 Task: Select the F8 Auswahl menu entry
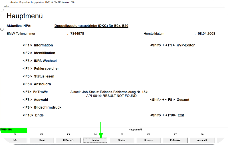point(35,100)
